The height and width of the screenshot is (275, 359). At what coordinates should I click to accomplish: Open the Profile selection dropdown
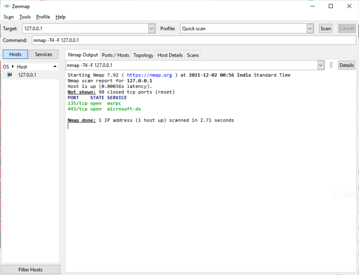point(310,29)
